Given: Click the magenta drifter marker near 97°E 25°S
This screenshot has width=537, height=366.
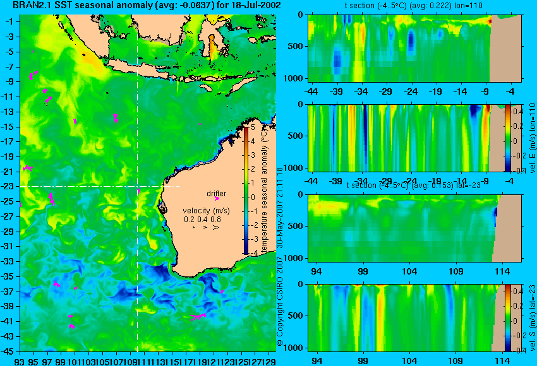Looking at the screenshot, I should [51, 199].
